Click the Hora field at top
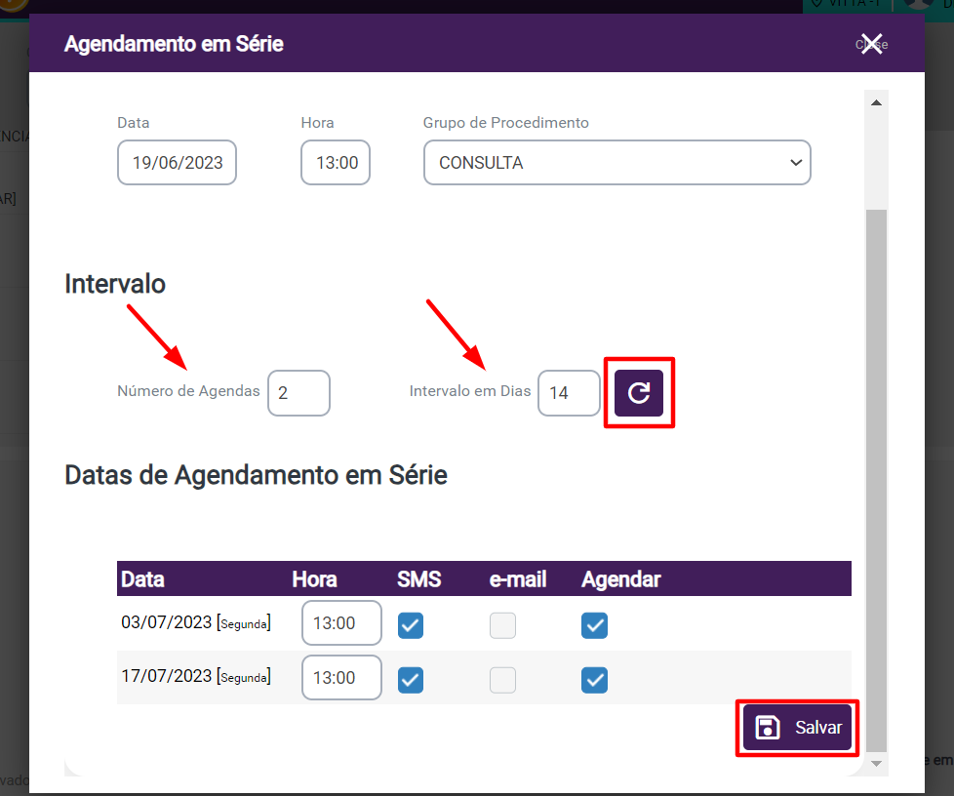 coord(336,163)
